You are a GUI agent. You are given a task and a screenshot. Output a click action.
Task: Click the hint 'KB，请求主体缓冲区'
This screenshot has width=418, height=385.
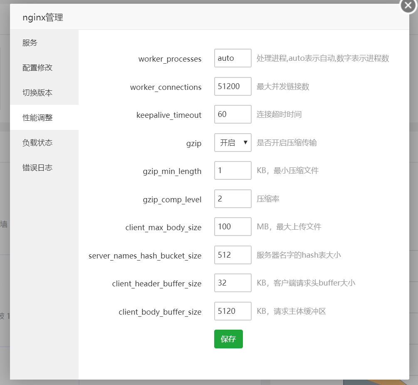click(291, 311)
